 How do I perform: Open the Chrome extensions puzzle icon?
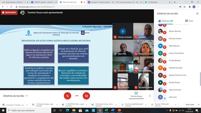click(x=189, y=7)
